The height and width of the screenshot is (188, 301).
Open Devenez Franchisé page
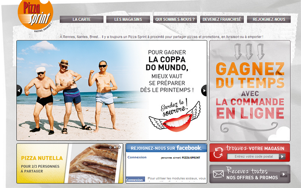pyautogui.click(x=222, y=19)
